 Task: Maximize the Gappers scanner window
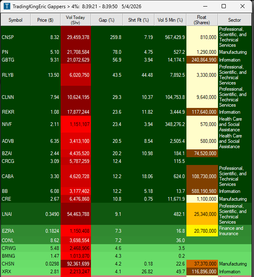224,6
